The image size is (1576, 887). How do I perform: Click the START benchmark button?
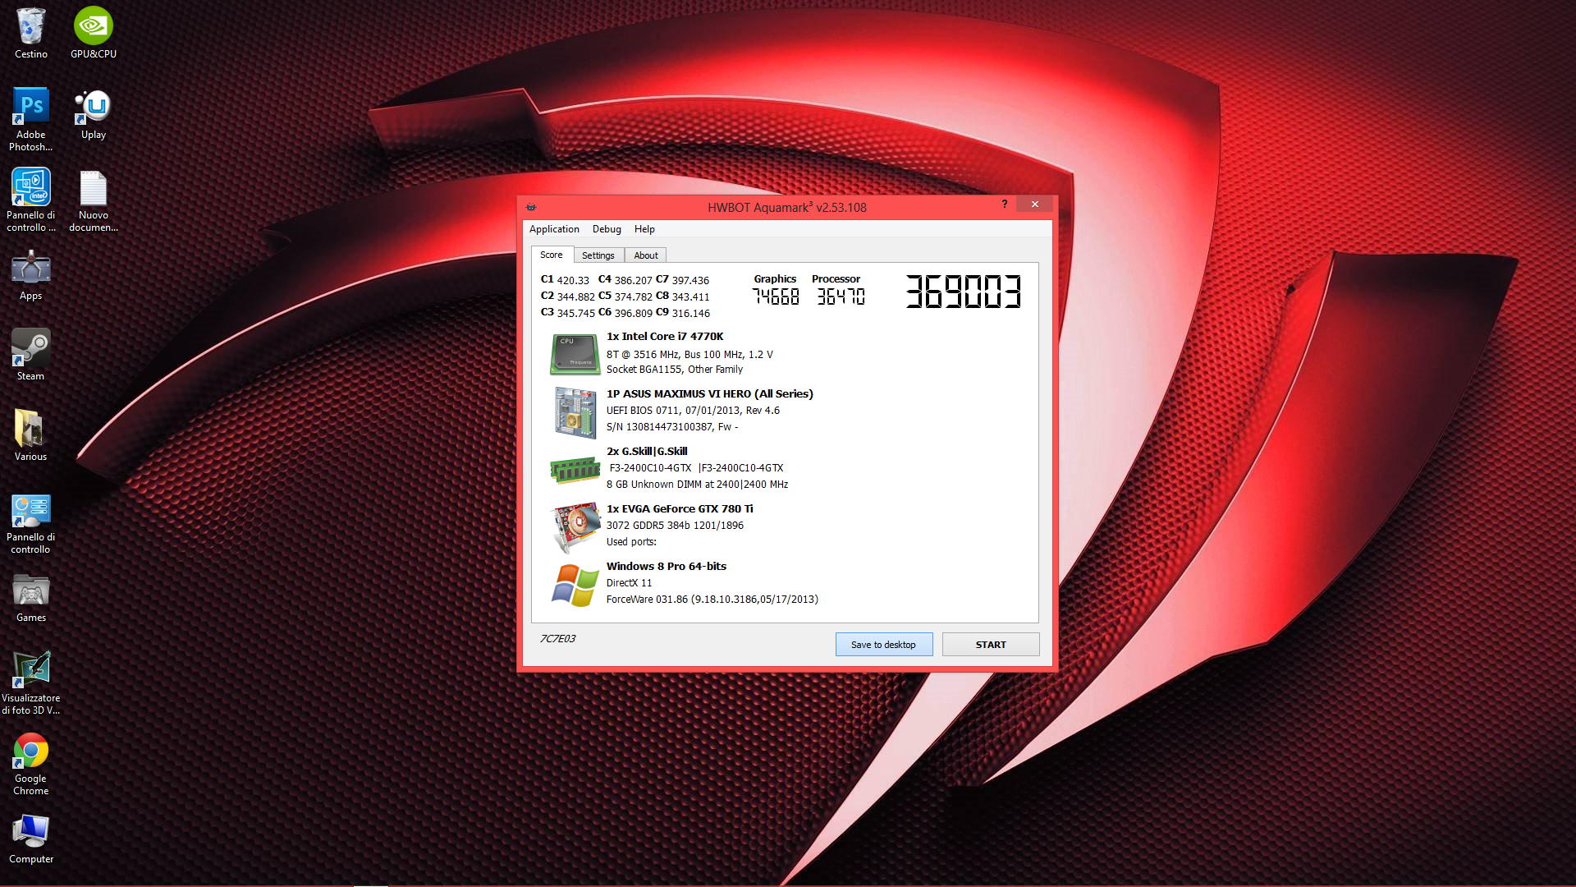click(x=991, y=645)
